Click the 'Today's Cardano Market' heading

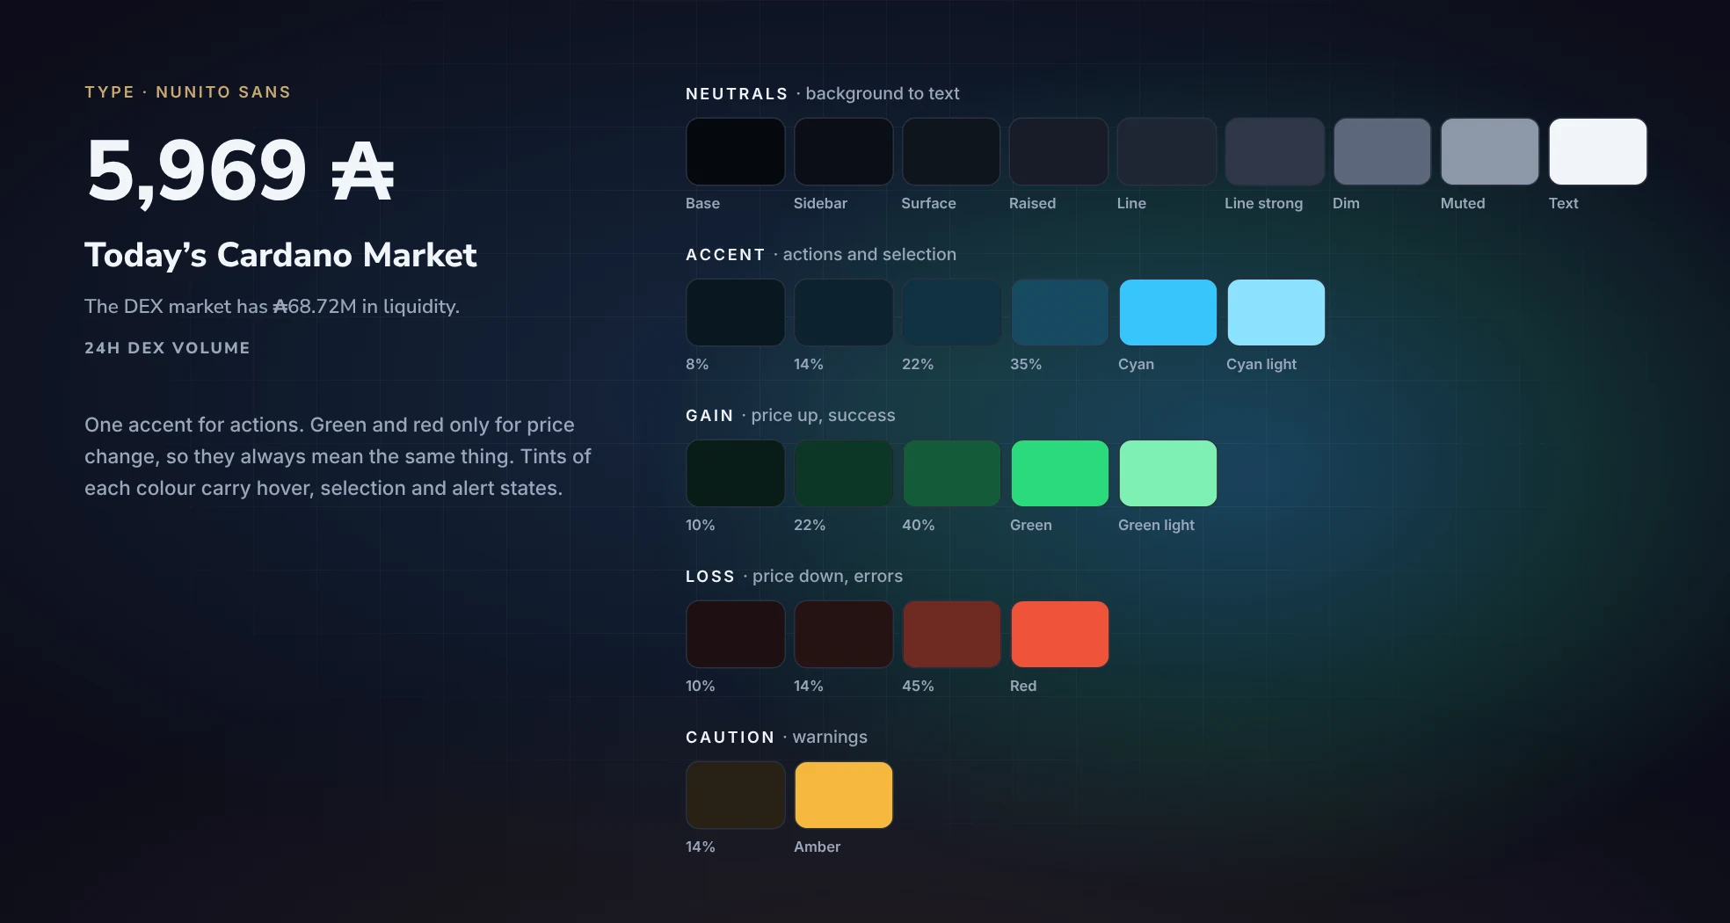(280, 255)
